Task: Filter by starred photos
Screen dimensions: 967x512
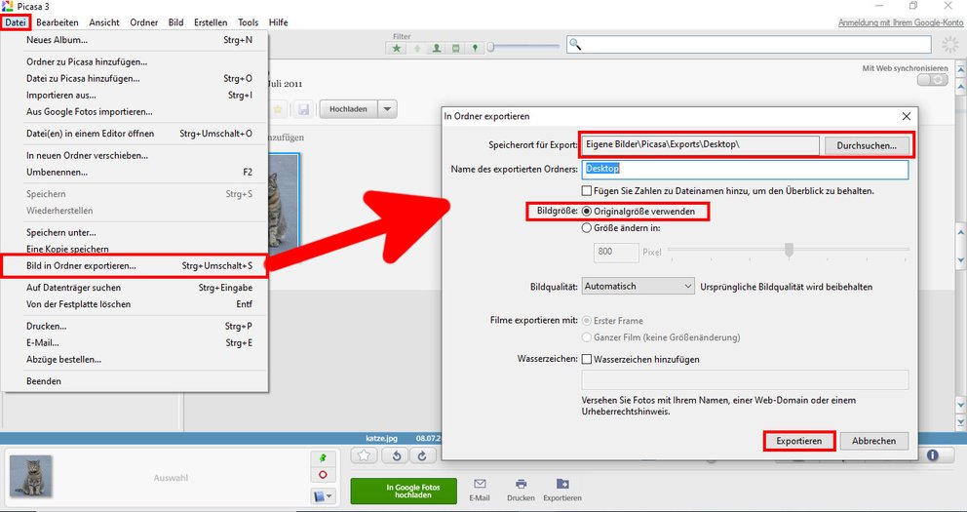Action: (397, 48)
